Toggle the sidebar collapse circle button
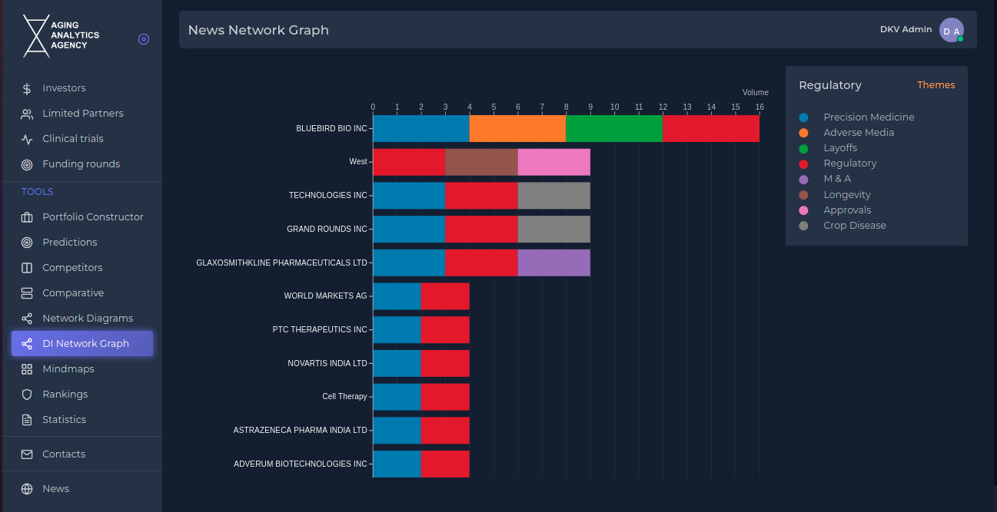This screenshot has height=512, width=997. 144,39
